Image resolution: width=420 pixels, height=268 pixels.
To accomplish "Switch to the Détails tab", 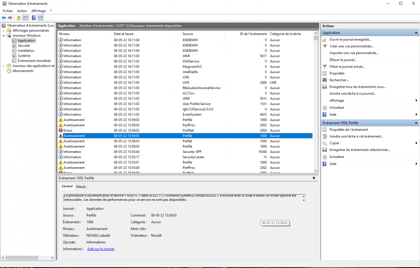I will coord(81,187).
